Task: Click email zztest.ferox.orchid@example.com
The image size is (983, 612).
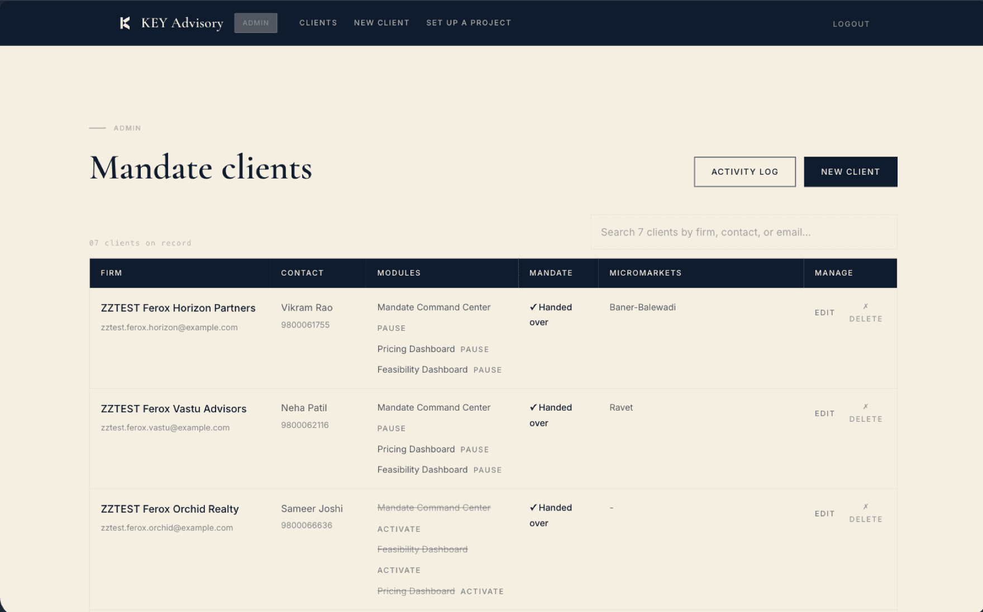Action: [x=166, y=528]
